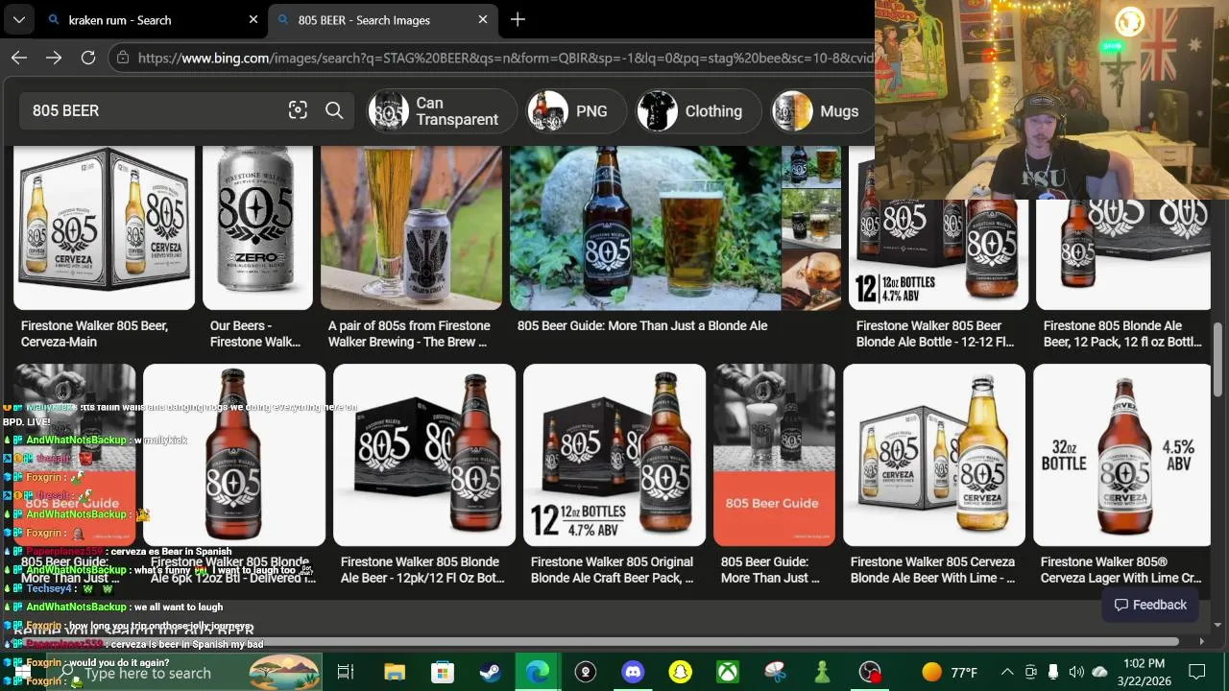Viewport: 1229px width, 691px height.
Task: Close the kraken rum tab
Action: [253, 19]
